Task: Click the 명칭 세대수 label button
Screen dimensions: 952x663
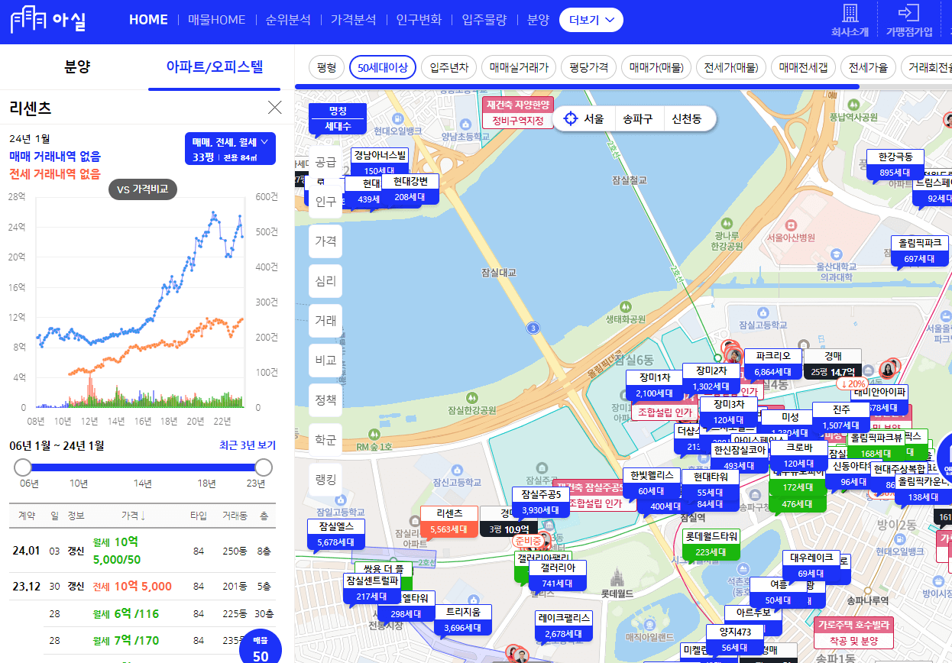Action: (338, 118)
